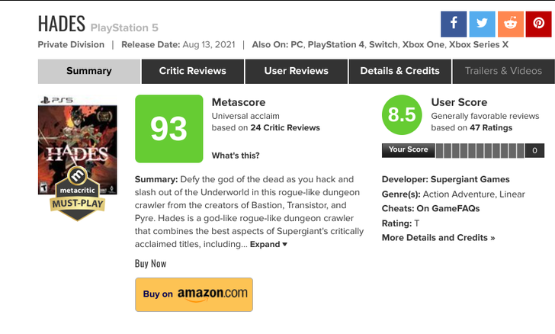
Task: Open the Details & Credits tab
Action: [399, 71]
